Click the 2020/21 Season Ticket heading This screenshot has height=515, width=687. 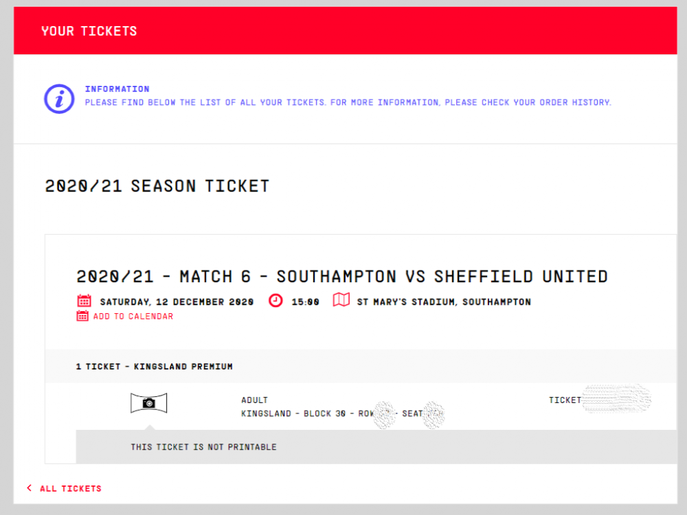157,186
